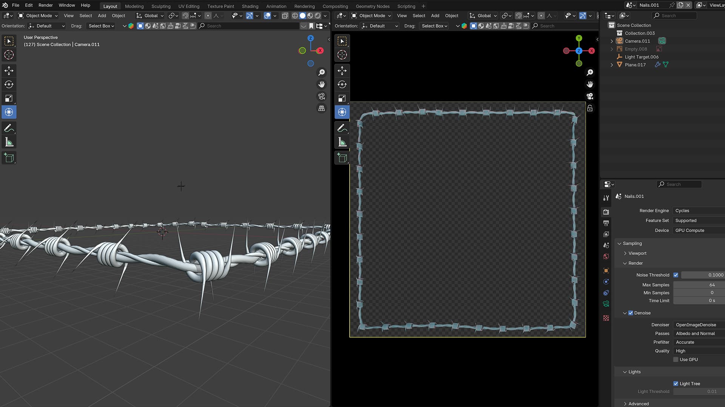Open Output properties tab icon
Image resolution: width=725 pixels, height=407 pixels.
[606, 223]
